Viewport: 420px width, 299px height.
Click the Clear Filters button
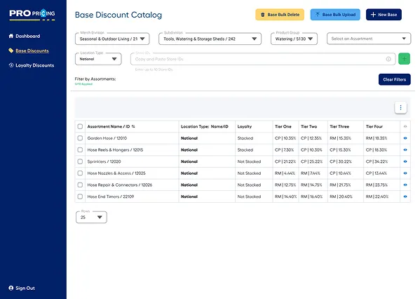point(394,79)
